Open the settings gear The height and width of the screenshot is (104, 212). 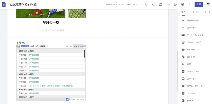(x=183, y=4)
